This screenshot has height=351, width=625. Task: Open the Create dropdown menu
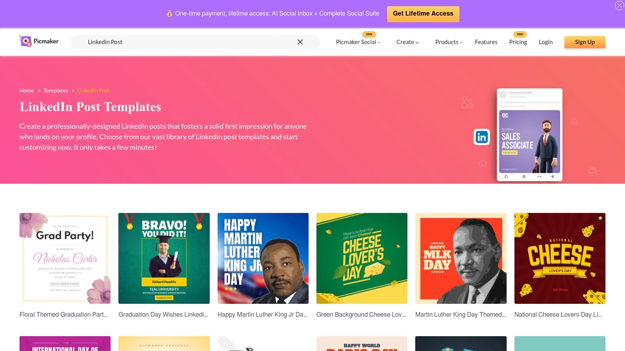(x=407, y=42)
